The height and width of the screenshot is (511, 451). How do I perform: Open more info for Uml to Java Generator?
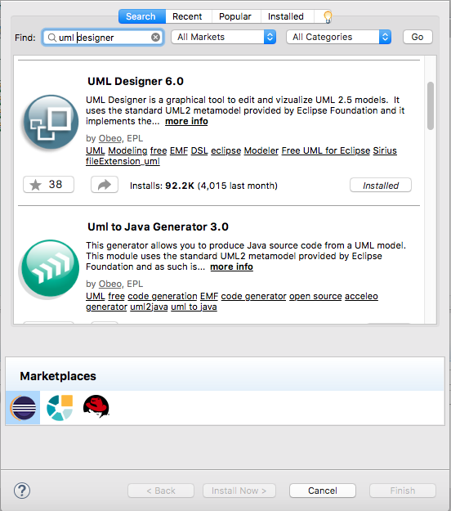point(231,267)
